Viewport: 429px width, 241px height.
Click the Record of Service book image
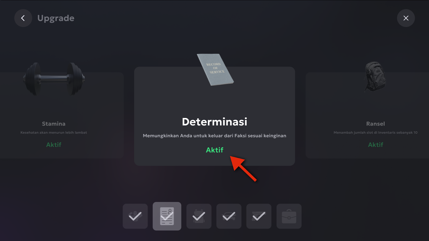pyautogui.click(x=215, y=70)
